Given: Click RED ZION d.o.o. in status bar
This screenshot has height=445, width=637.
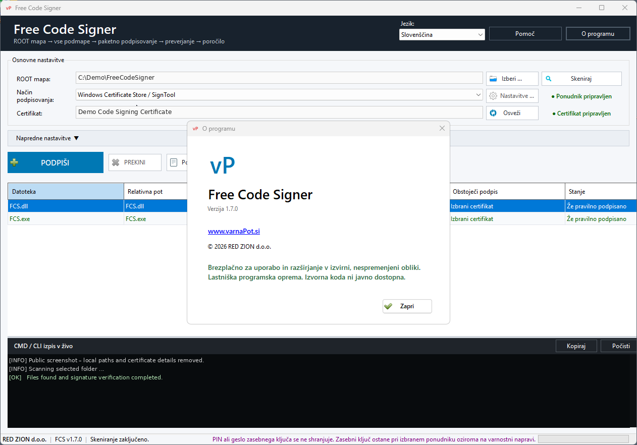Looking at the screenshot, I should 24,439.
